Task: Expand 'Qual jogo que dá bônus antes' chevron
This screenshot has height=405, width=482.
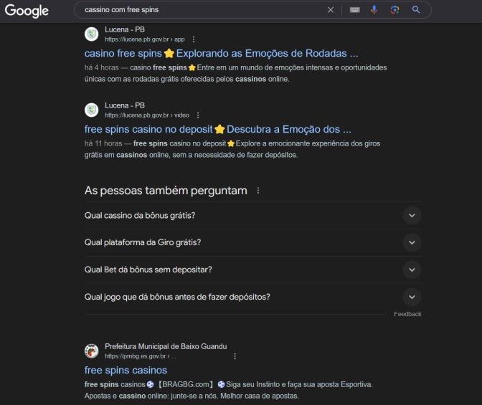Action: pyautogui.click(x=412, y=297)
